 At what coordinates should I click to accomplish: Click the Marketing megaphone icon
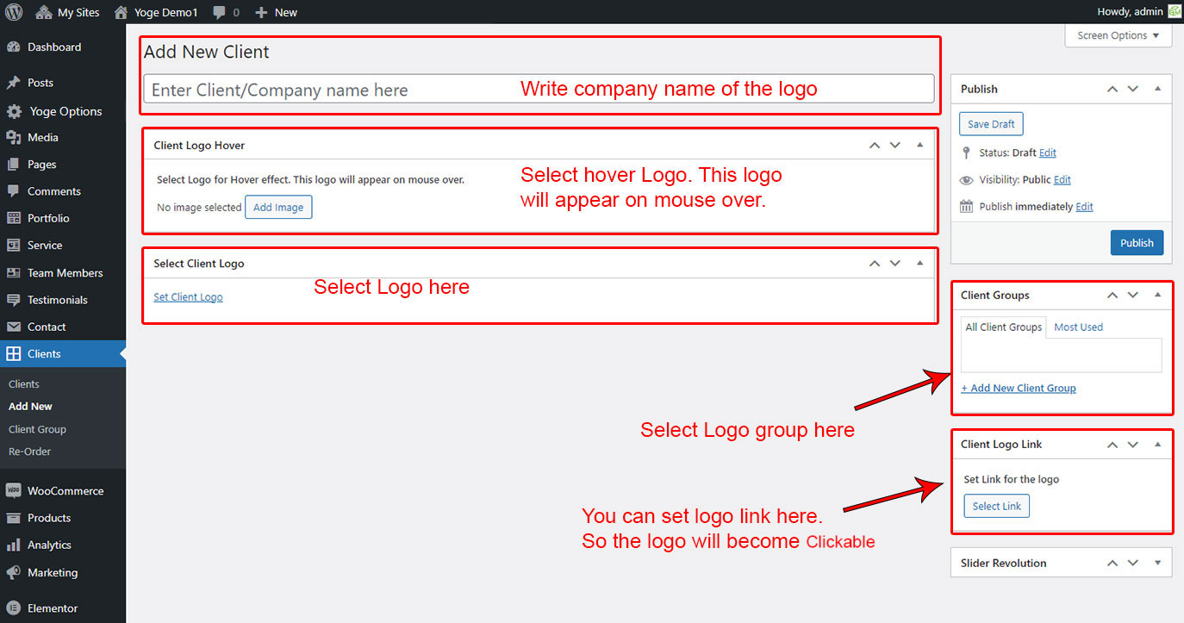click(14, 573)
